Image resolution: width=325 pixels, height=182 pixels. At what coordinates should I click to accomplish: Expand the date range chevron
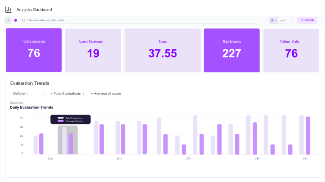click(275, 20)
